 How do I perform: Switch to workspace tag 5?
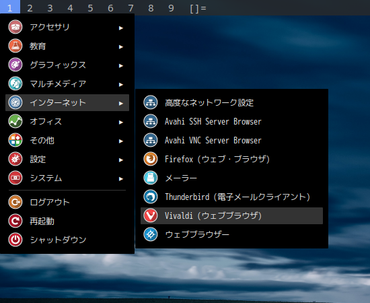[x=90, y=8]
